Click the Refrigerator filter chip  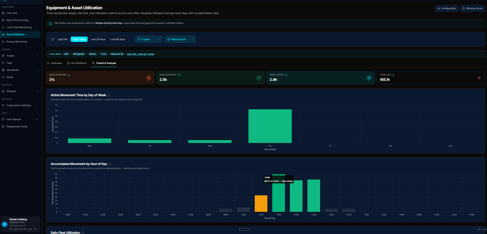tap(79, 54)
